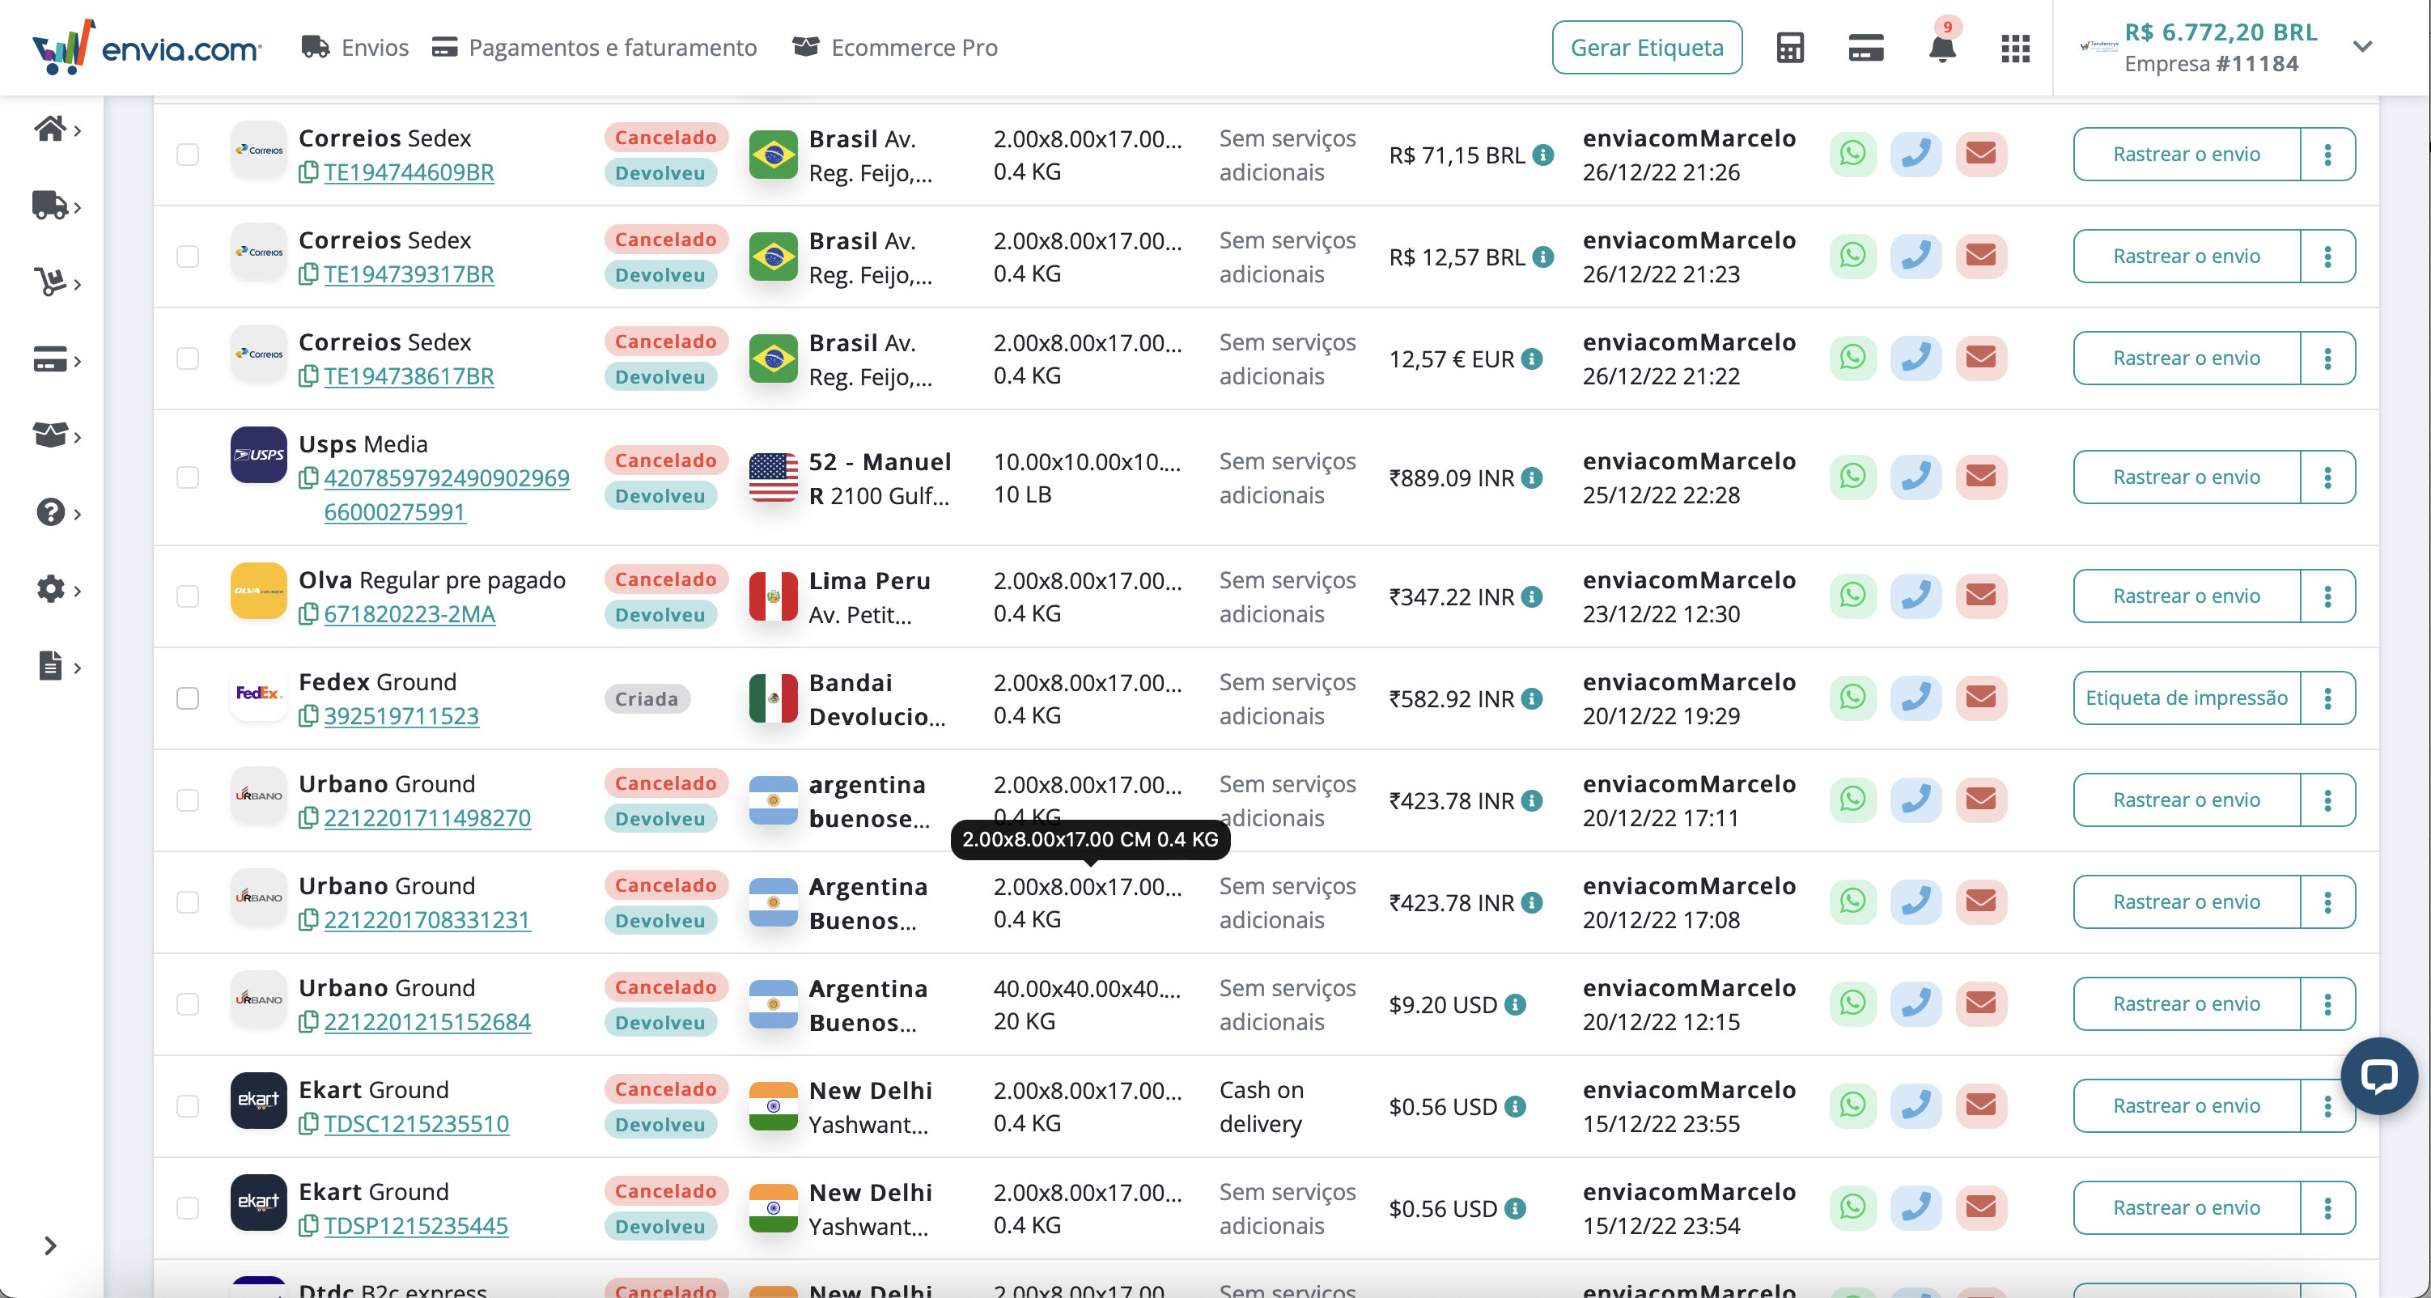
Task: Open the credit card icon in header
Action: tap(1865, 48)
